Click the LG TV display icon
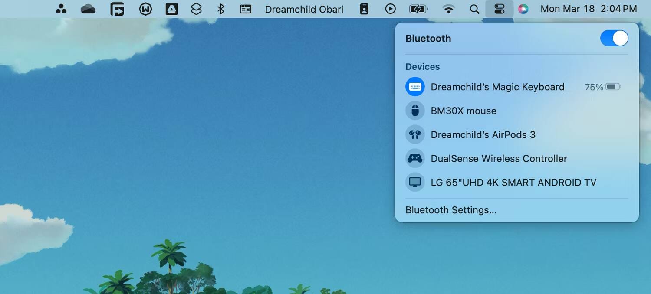Screen dimensions: 651x294 (414, 182)
